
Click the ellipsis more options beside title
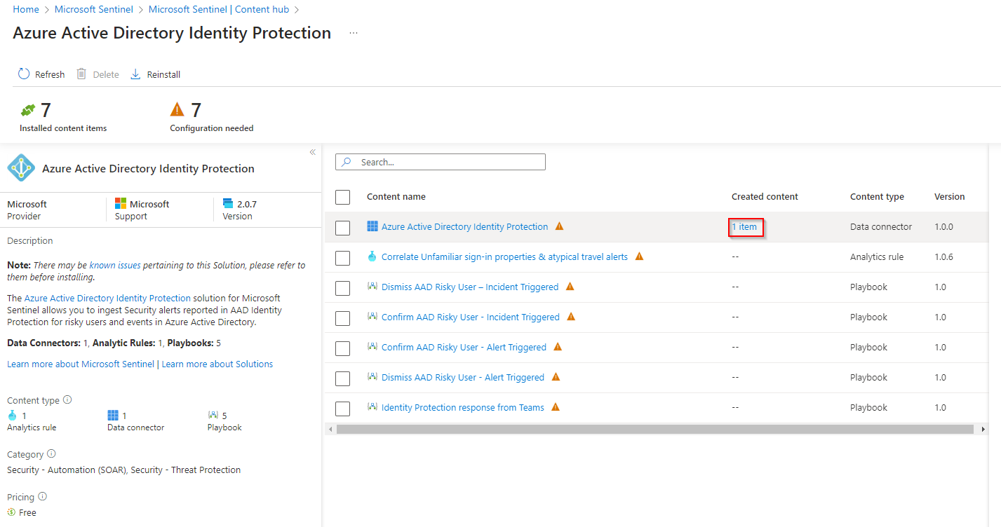pos(354,33)
